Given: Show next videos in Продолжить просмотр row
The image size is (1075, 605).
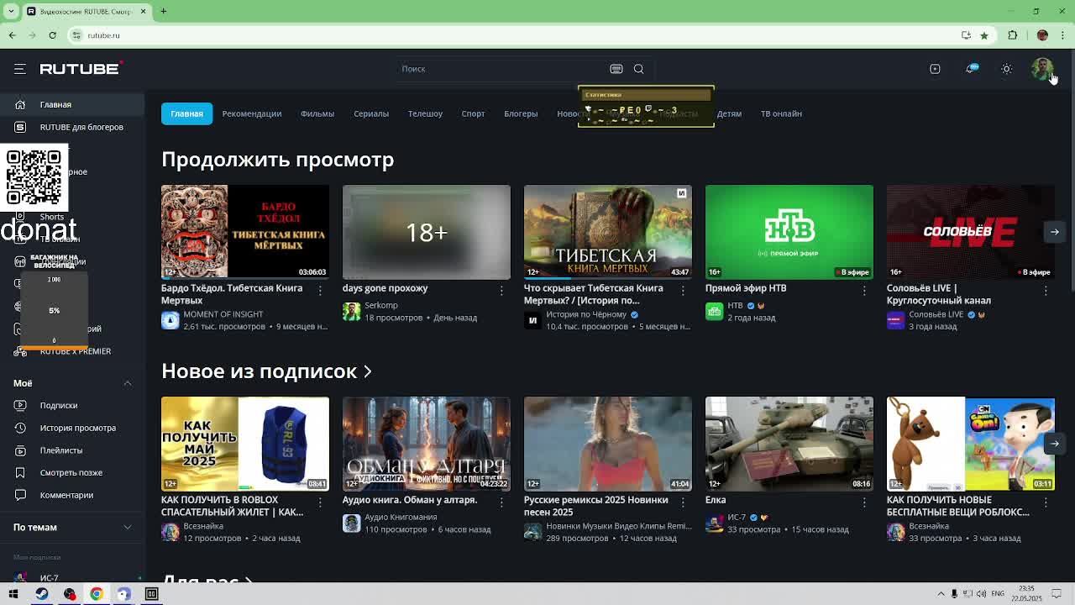Looking at the screenshot, I should pos(1054,232).
